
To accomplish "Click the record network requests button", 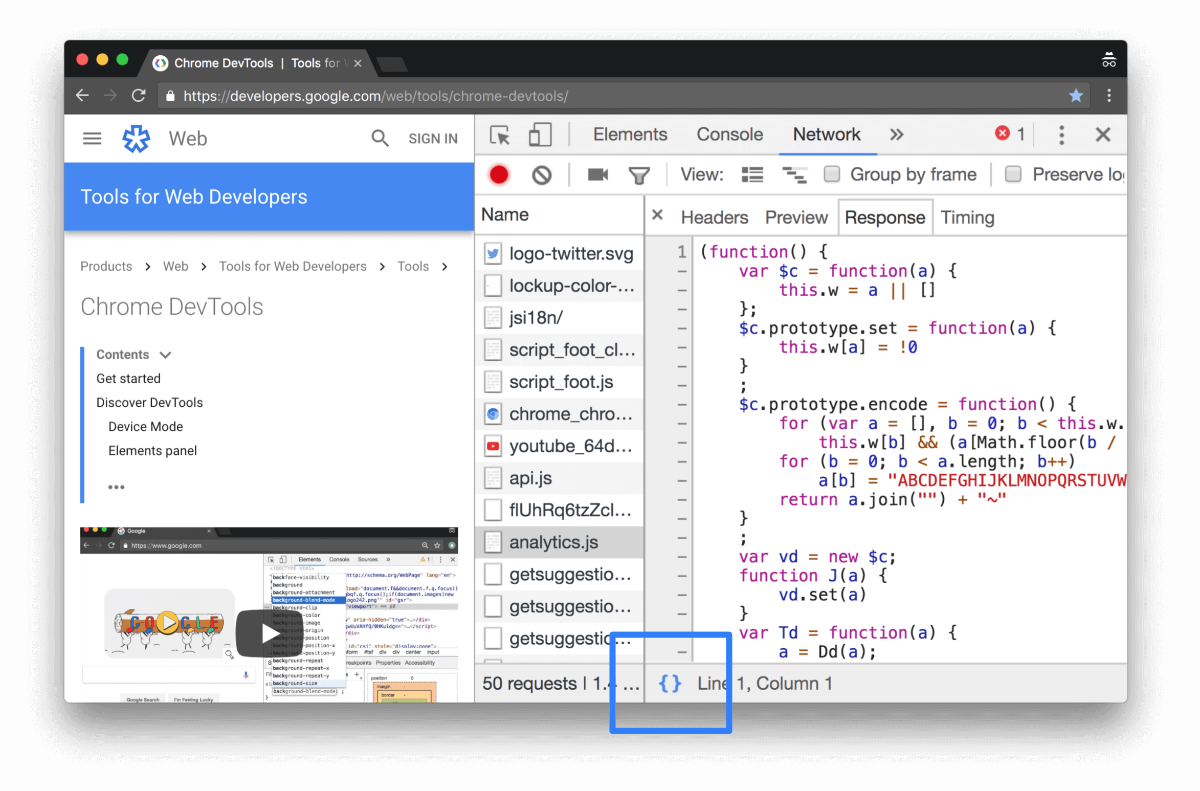I will 499,175.
